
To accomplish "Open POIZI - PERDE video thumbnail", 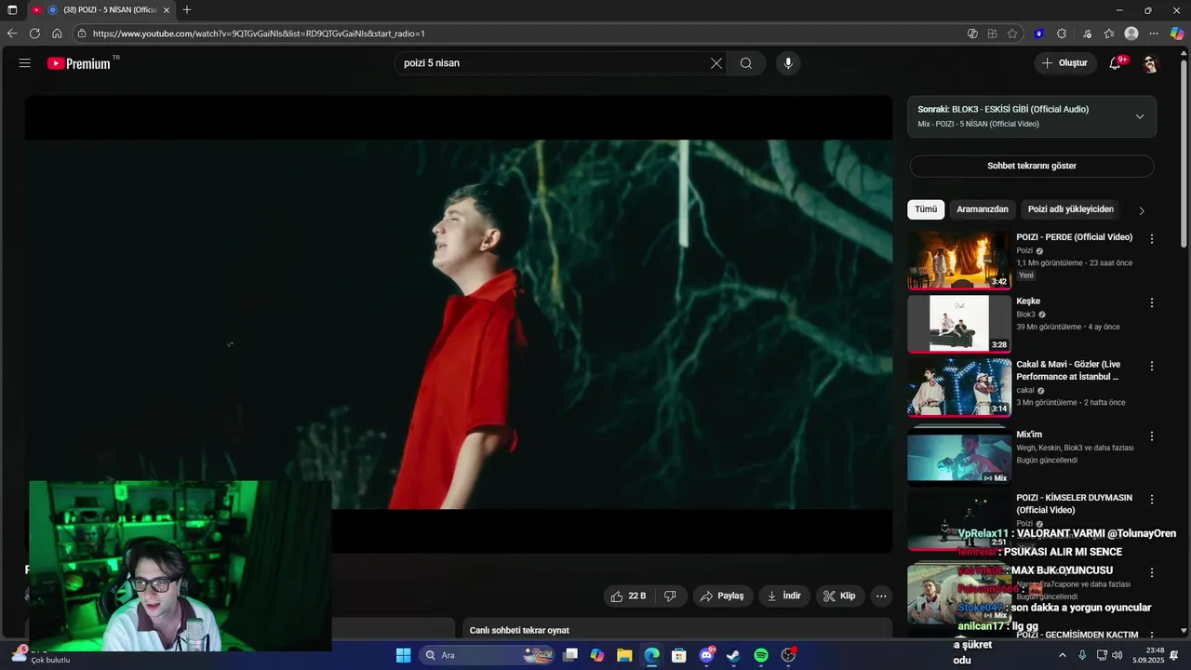I will pos(959,261).
